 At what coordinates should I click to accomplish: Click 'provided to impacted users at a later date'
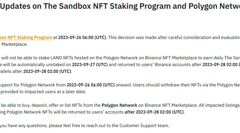point(43,92)
